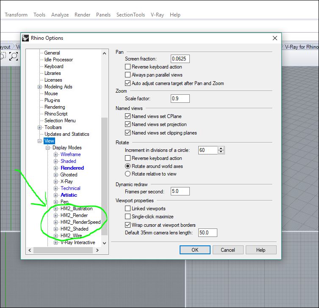The image size is (319, 308).
Task: Expand the HM2_Illustration display mode
Action: tap(55, 209)
